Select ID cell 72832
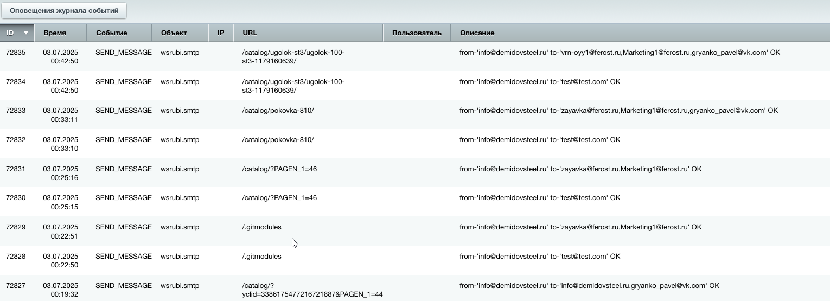 [x=16, y=140]
